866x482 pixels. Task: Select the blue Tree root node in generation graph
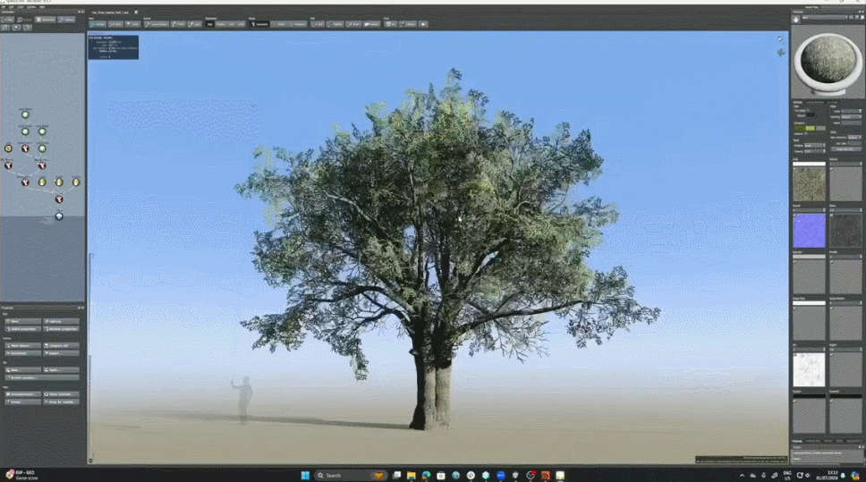point(59,216)
